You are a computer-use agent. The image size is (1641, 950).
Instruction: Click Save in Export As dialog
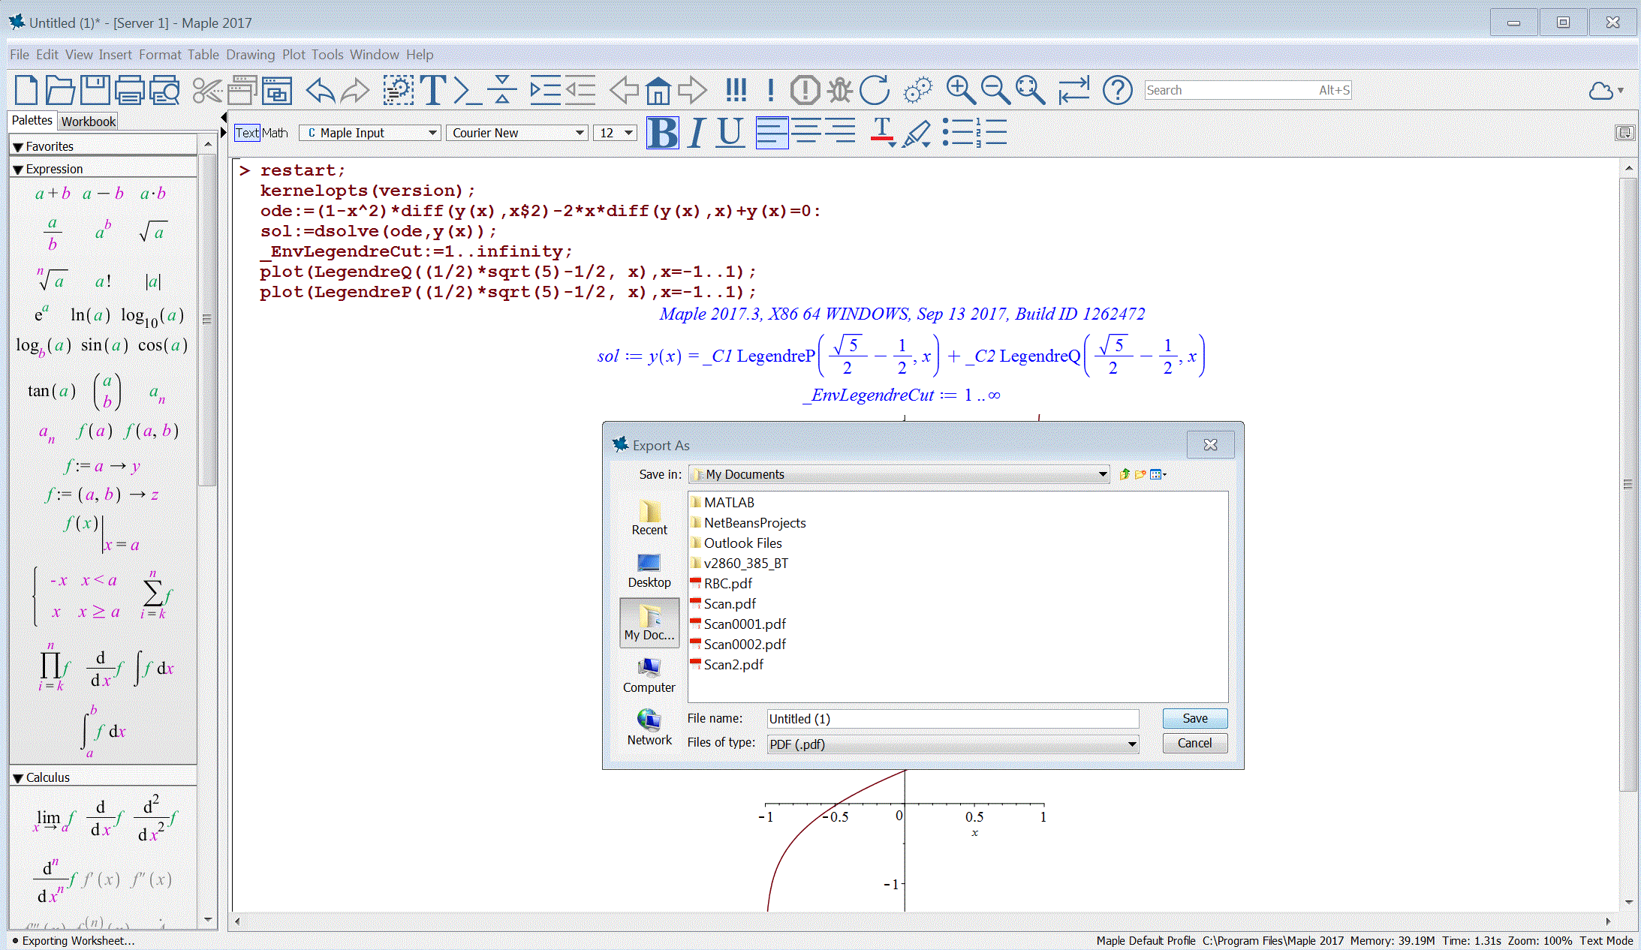click(1195, 718)
